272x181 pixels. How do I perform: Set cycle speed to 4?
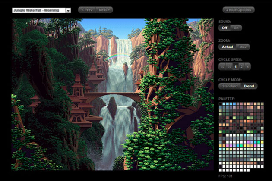pyautogui.click(x=247, y=66)
